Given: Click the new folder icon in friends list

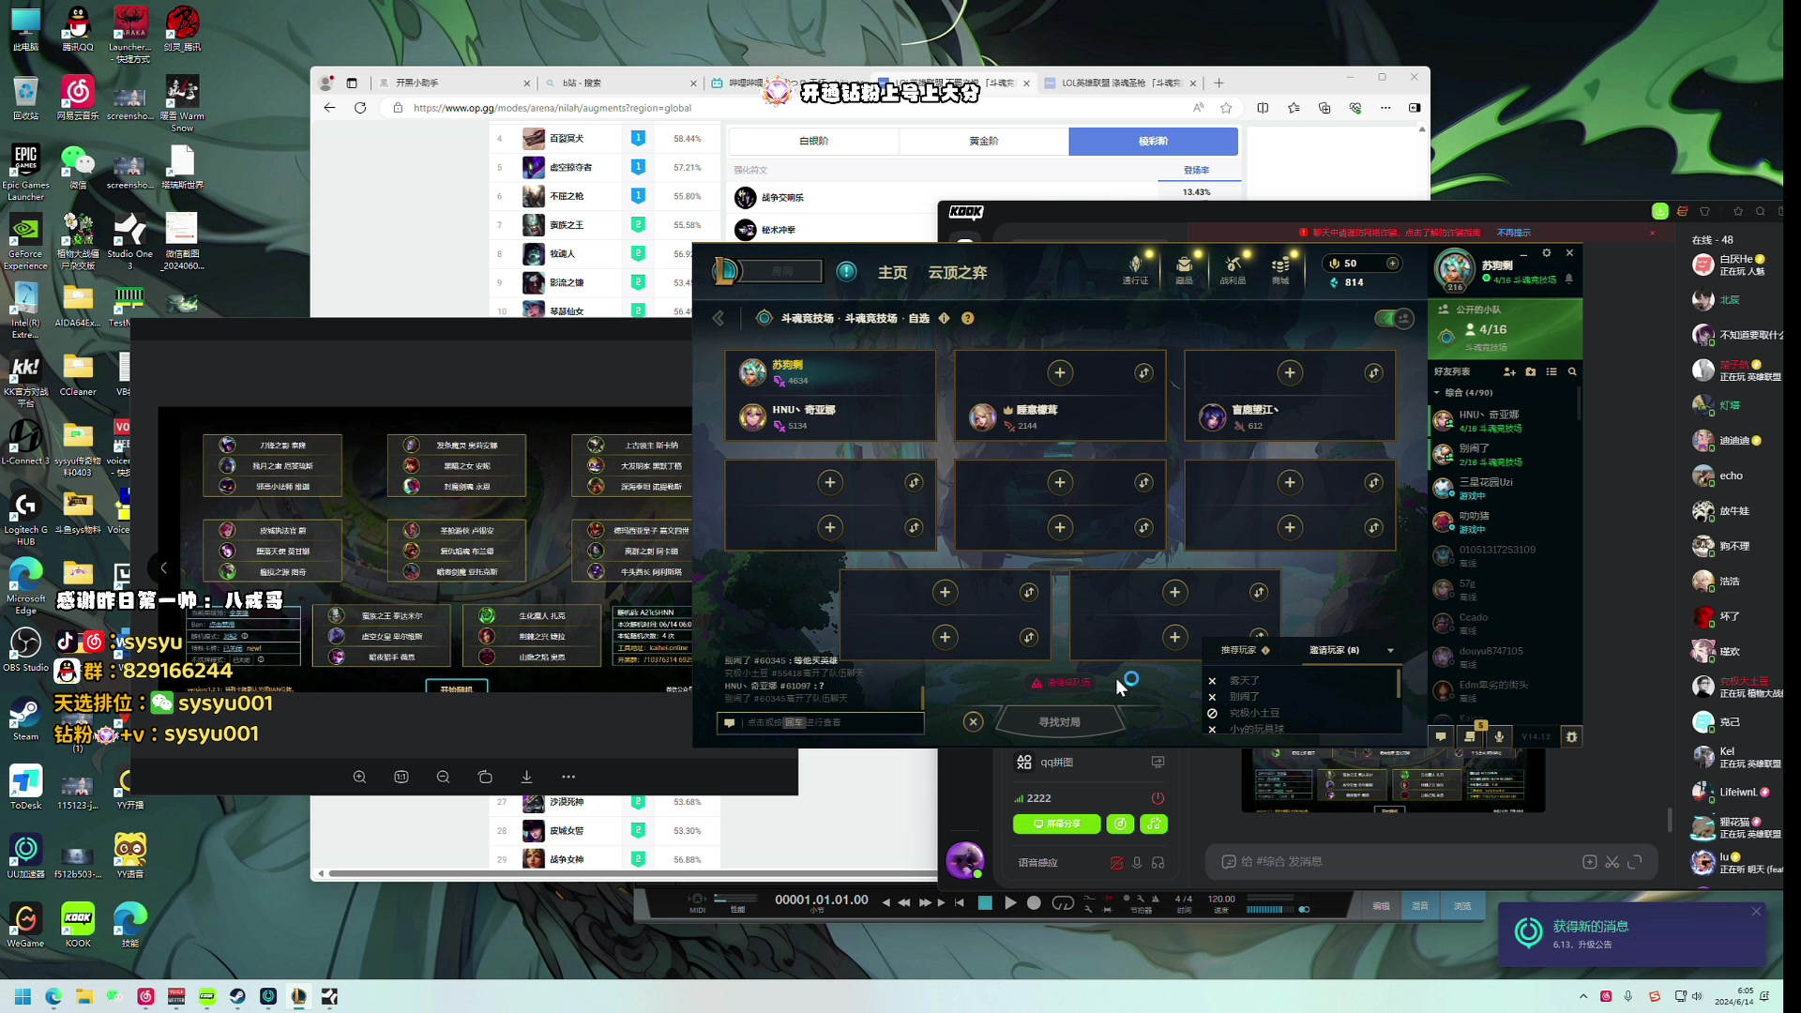Looking at the screenshot, I should pos(1531,371).
